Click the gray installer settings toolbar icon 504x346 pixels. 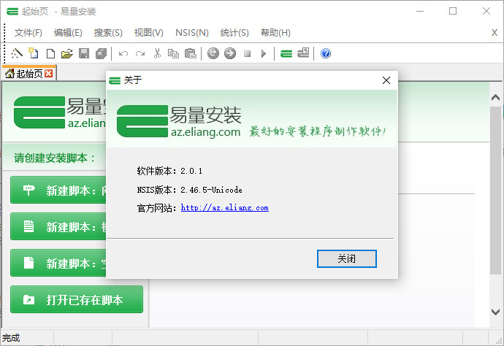303,53
